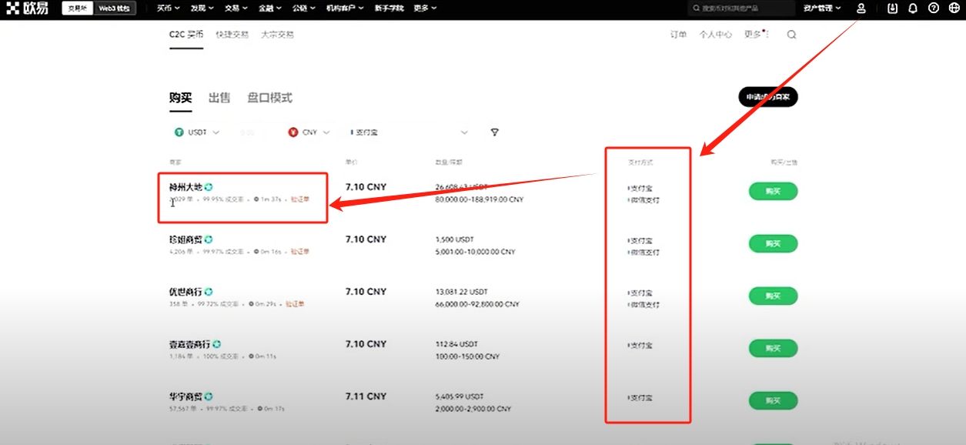The image size is (966, 445).
Task: Open the 检证单 link under 珍姐商贸
Action: [x=299, y=250]
